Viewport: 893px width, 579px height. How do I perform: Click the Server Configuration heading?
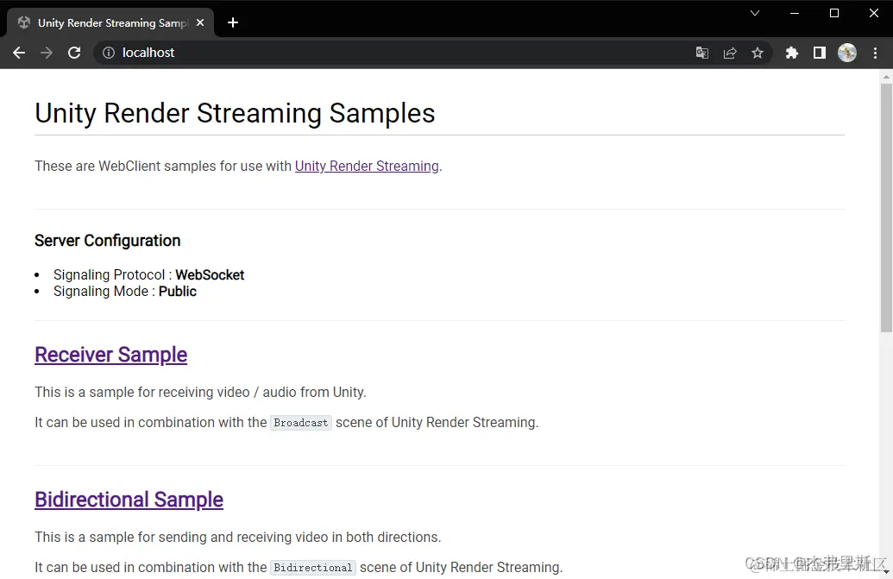click(x=107, y=241)
